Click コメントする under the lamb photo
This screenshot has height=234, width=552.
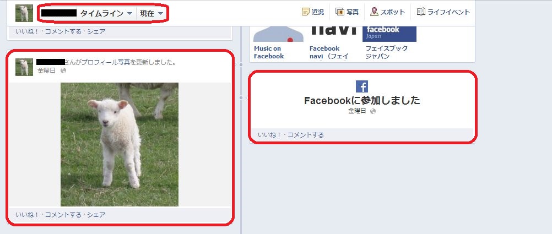click(63, 215)
